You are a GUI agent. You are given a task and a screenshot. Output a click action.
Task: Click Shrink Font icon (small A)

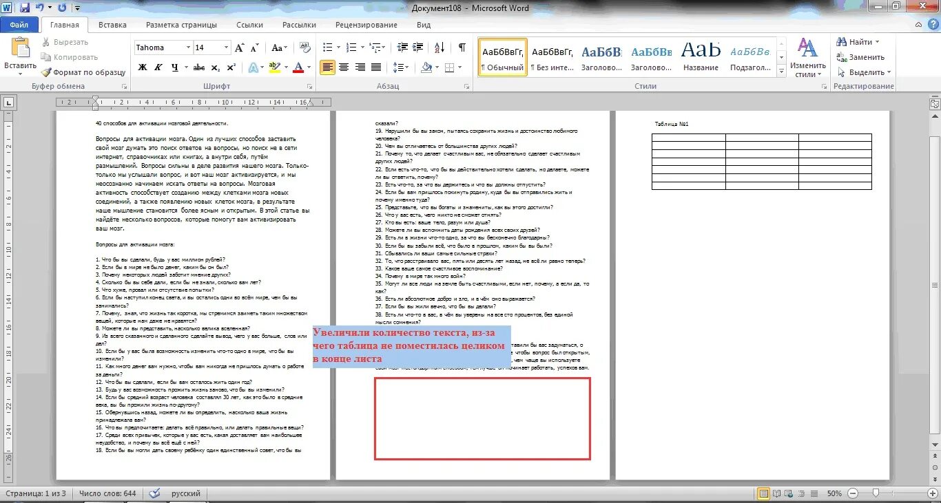256,47
